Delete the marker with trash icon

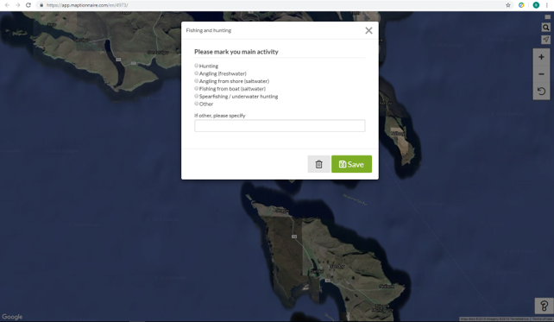click(x=318, y=164)
